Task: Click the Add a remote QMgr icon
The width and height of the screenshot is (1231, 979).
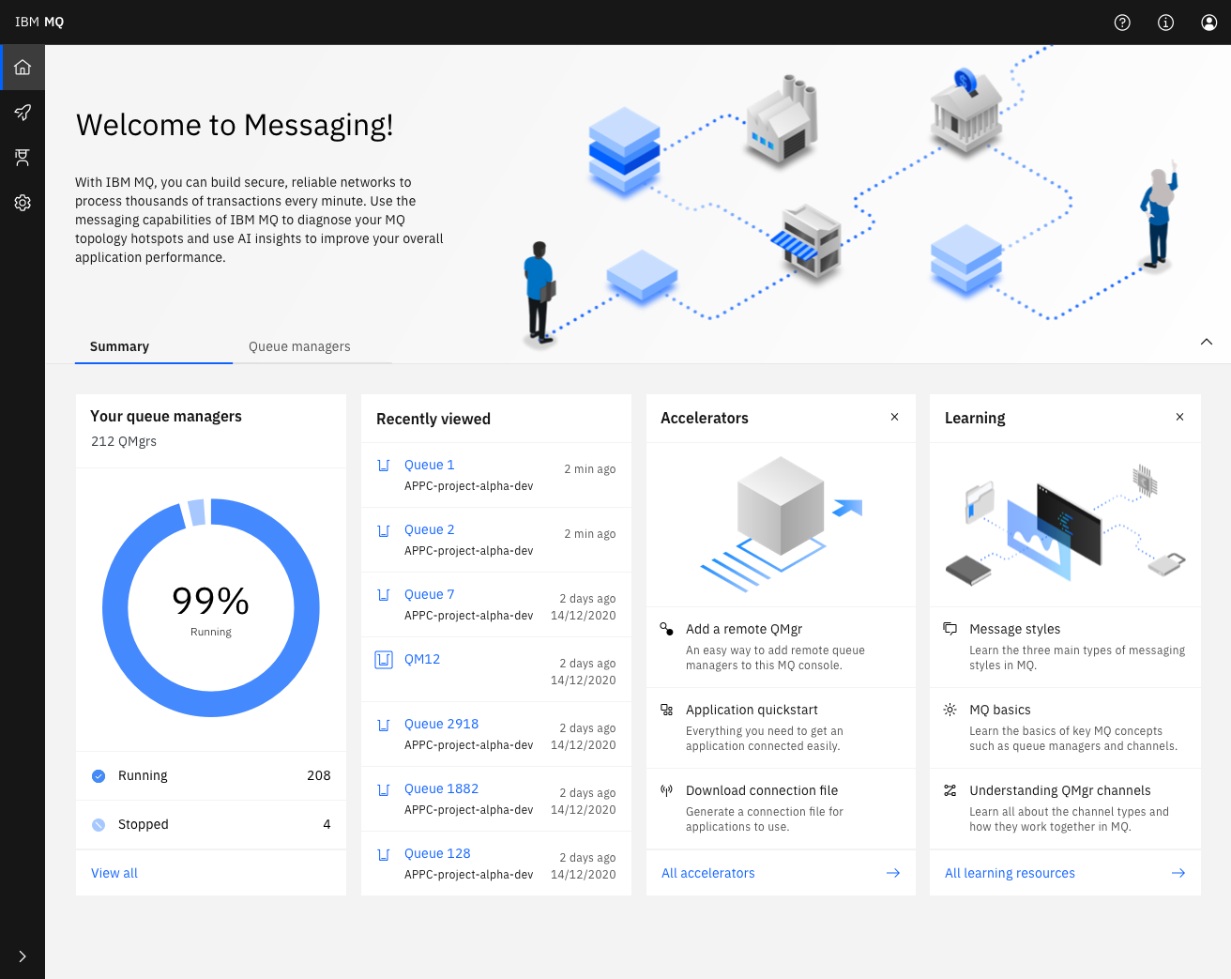Action: [x=666, y=629]
